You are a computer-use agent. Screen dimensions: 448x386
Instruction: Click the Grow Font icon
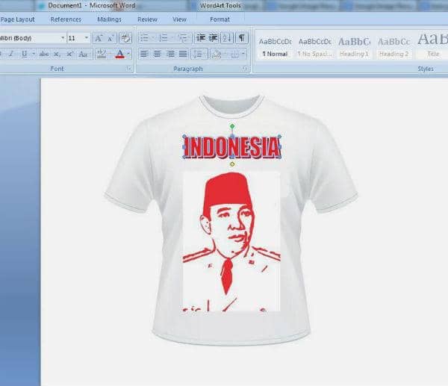coord(98,38)
